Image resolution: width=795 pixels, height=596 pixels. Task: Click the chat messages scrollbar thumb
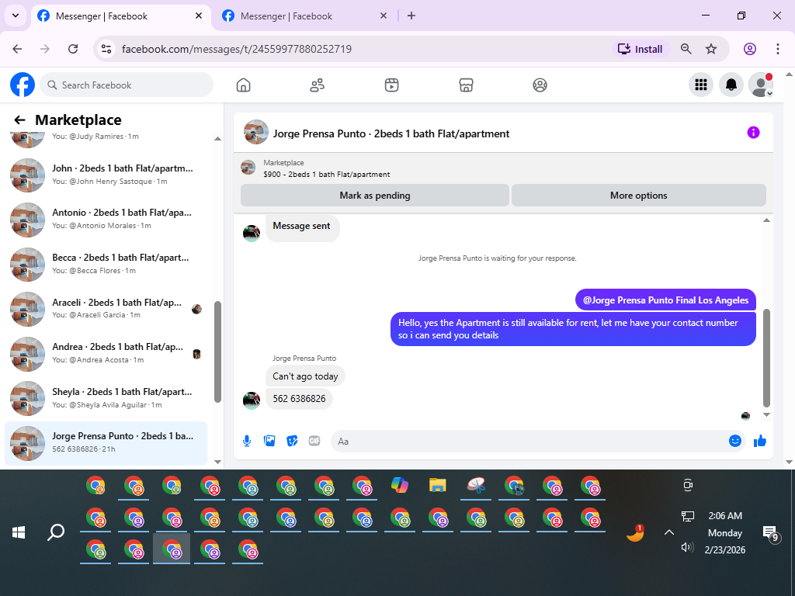click(766, 358)
